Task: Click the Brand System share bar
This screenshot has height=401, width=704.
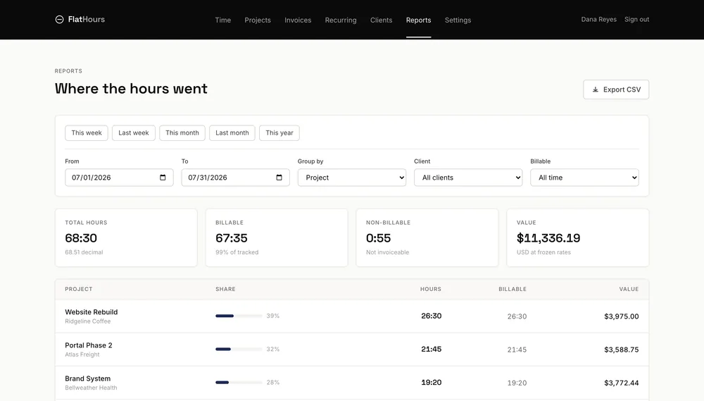Action: 239,383
